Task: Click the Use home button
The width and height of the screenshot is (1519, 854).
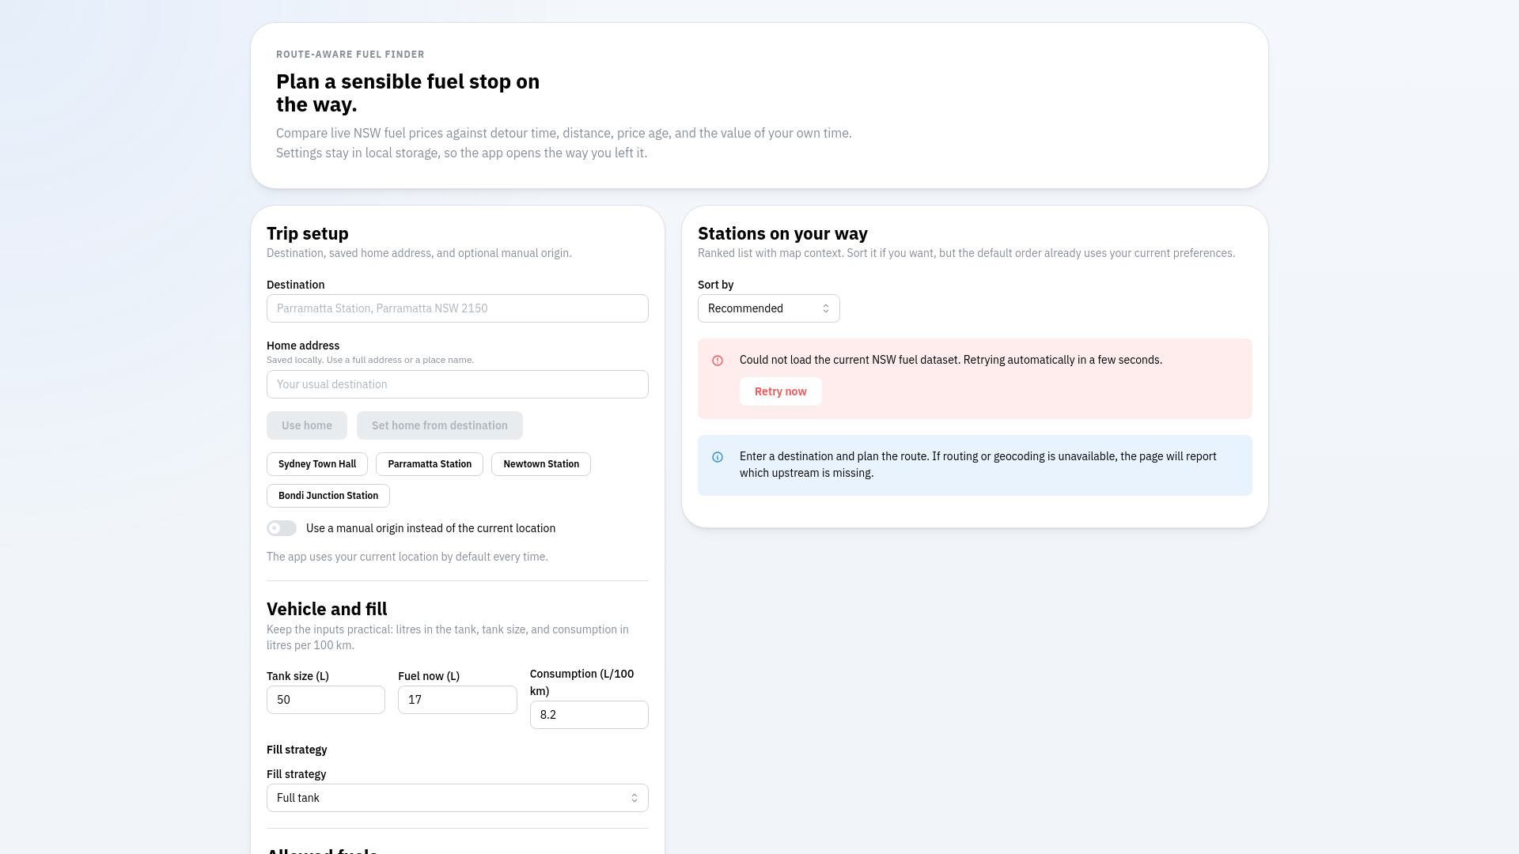Action: tap(306, 425)
